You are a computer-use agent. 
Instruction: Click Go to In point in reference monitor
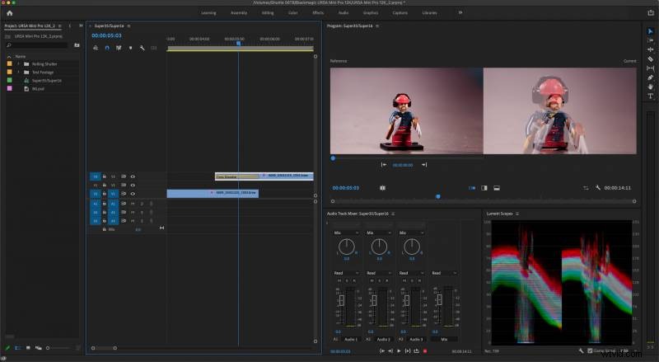click(384, 165)
